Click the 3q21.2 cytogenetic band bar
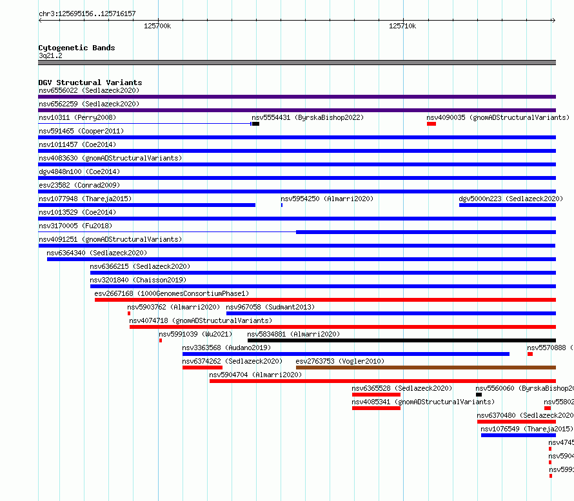The image size is (574, 501). 297,63
